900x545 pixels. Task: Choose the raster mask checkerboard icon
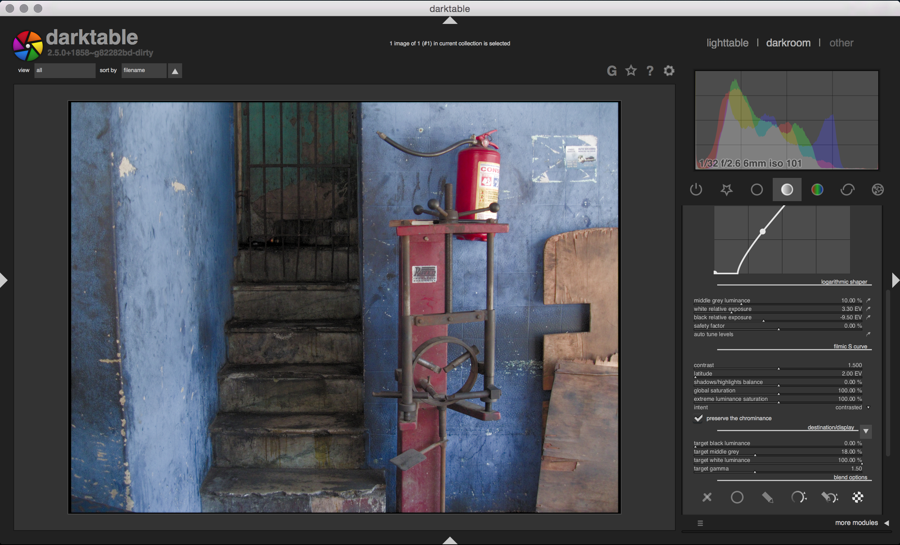point(857,497)
